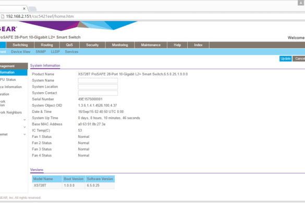The width and height of the screenshot is (305, 203).
Task: Go to Services submenu
Action: (71, 52)
